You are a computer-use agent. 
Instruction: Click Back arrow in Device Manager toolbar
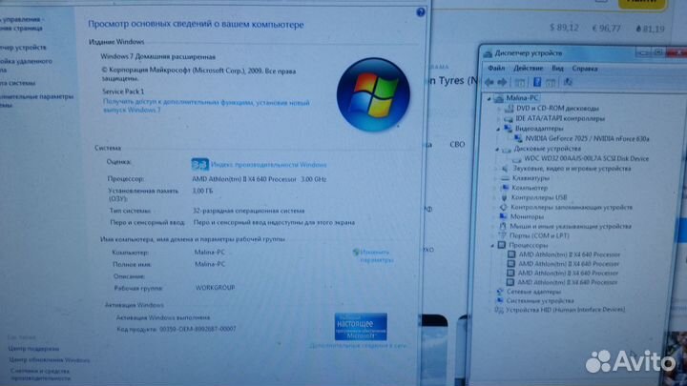[489, 82]
